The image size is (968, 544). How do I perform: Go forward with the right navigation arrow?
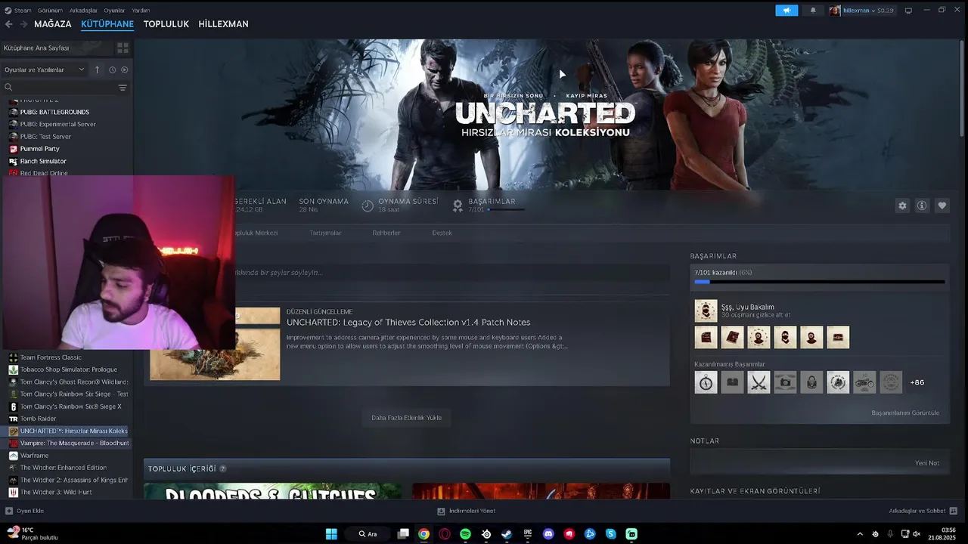point(23,24)
